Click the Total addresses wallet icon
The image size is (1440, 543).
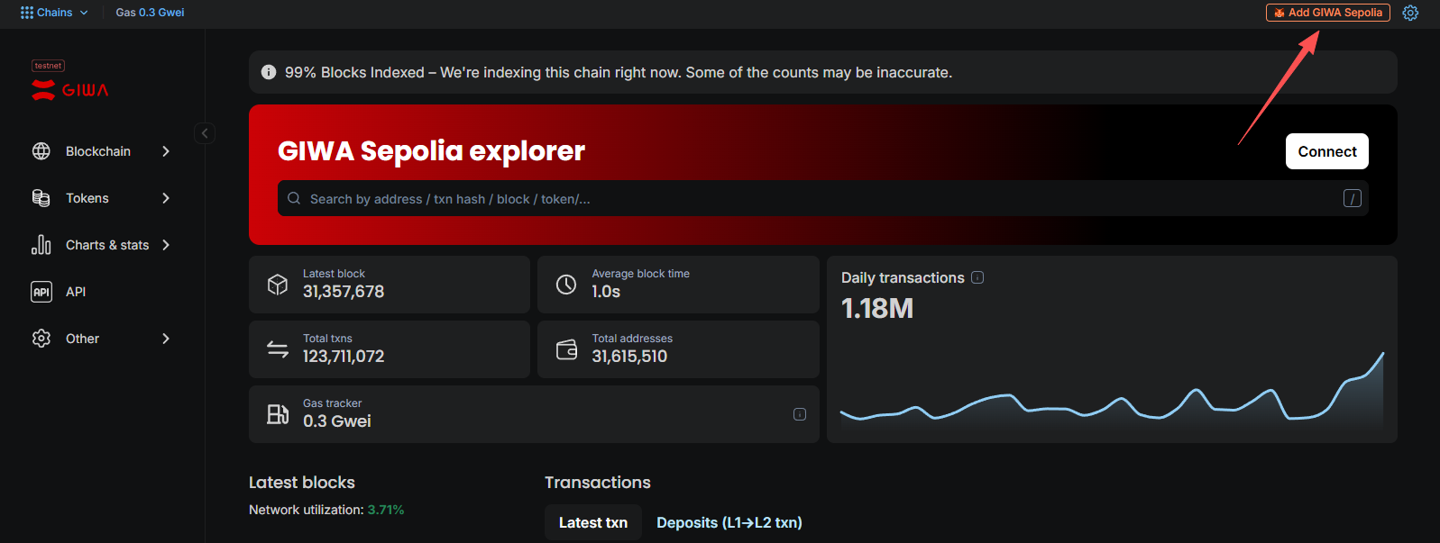pos(566,349)
